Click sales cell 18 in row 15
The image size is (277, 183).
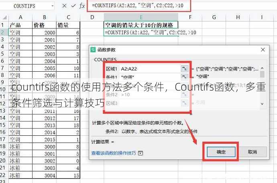tap(68, 125)
